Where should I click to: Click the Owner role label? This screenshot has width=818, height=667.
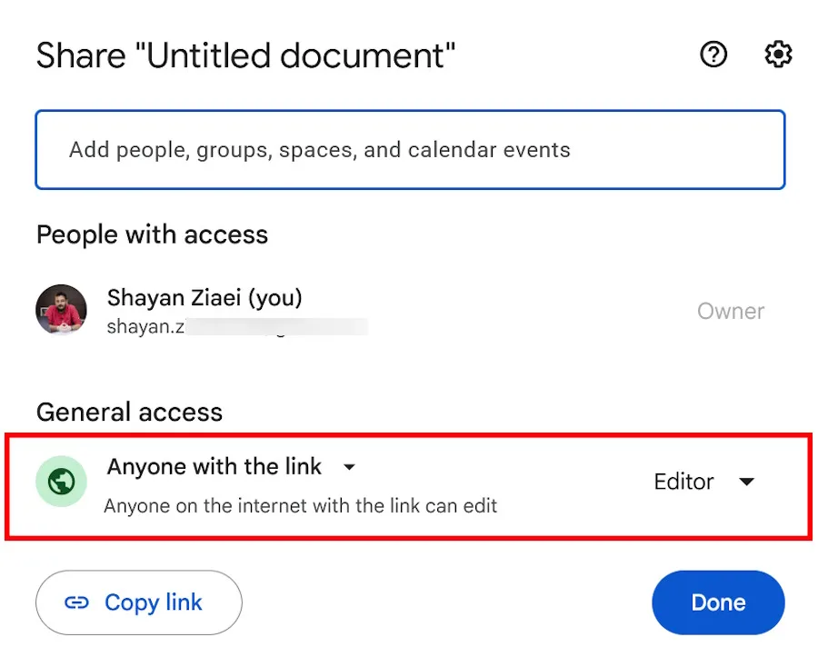(731, 312)
